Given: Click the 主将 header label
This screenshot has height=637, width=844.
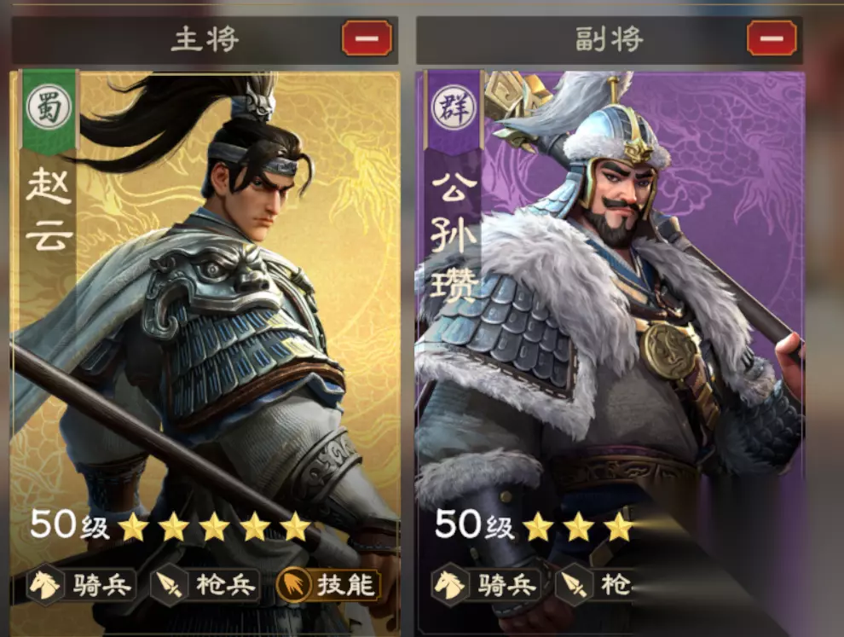Looking at the screenshot, I should click(205, 39).
